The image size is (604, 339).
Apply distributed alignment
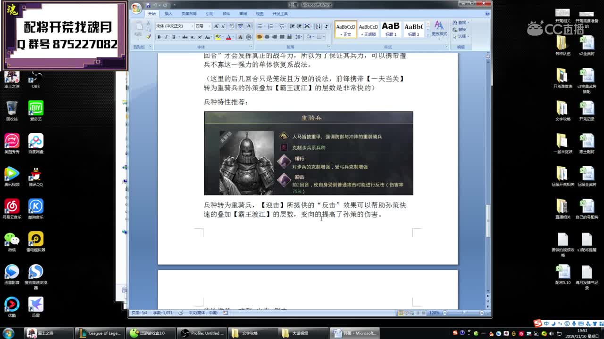pos(289,37)
